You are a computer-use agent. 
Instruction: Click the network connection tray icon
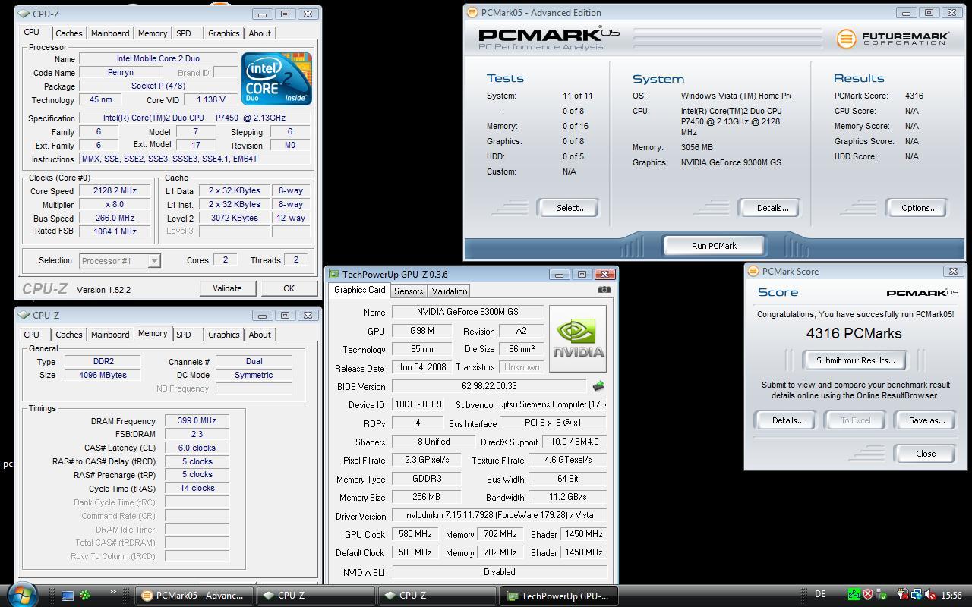[917, 595]
